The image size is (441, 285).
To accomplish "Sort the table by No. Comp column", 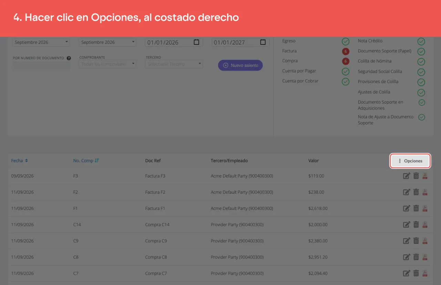I will click(86, 161).
